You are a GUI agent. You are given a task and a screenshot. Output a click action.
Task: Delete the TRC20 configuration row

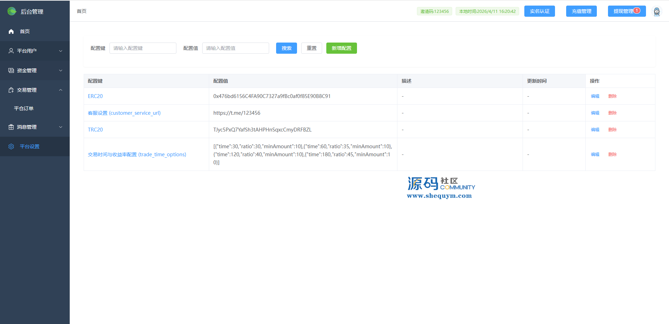click(x=612, y=130)
